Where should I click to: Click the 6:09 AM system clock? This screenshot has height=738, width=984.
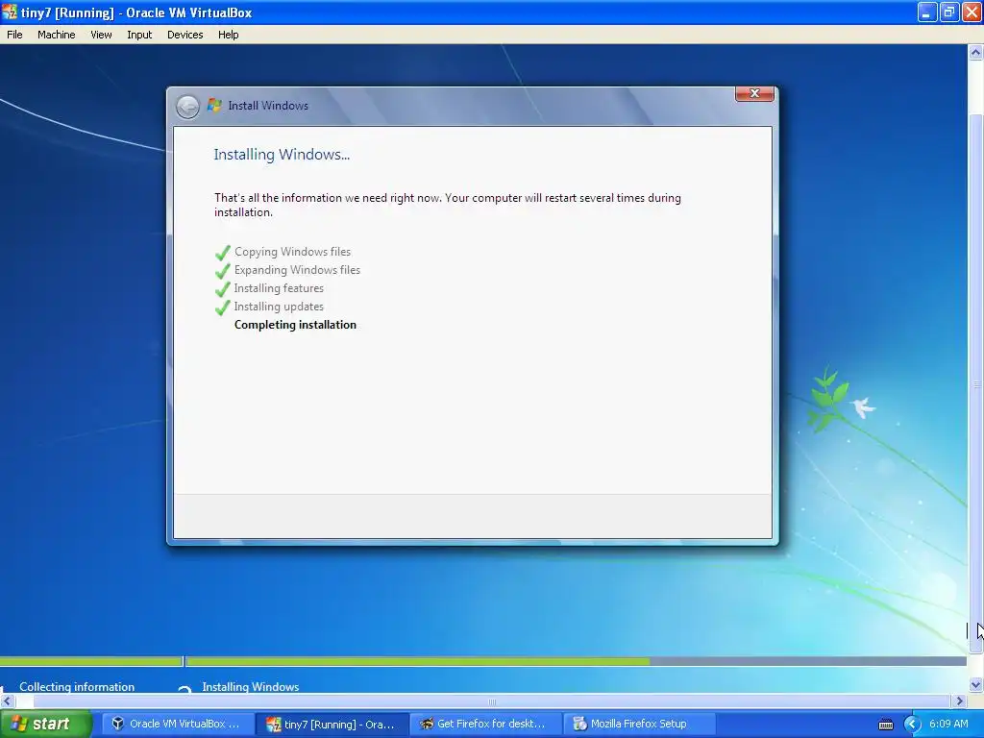tap(948, 724)
